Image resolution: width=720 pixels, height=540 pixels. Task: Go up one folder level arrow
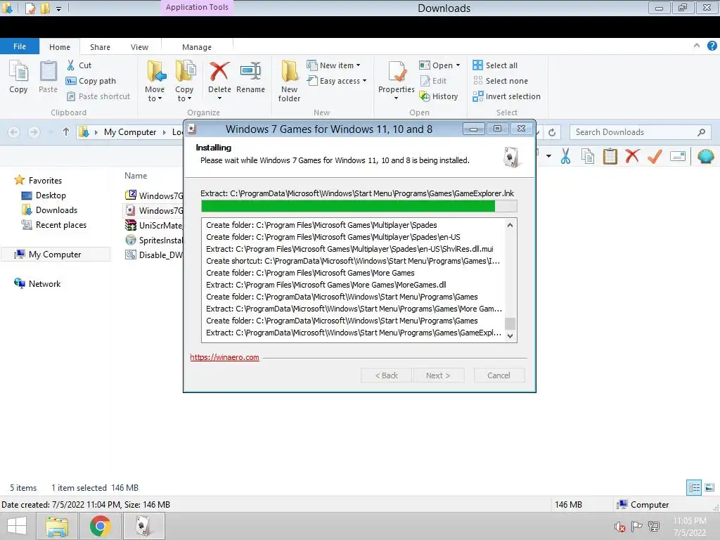pyautogui.click(x=66, y=132)
